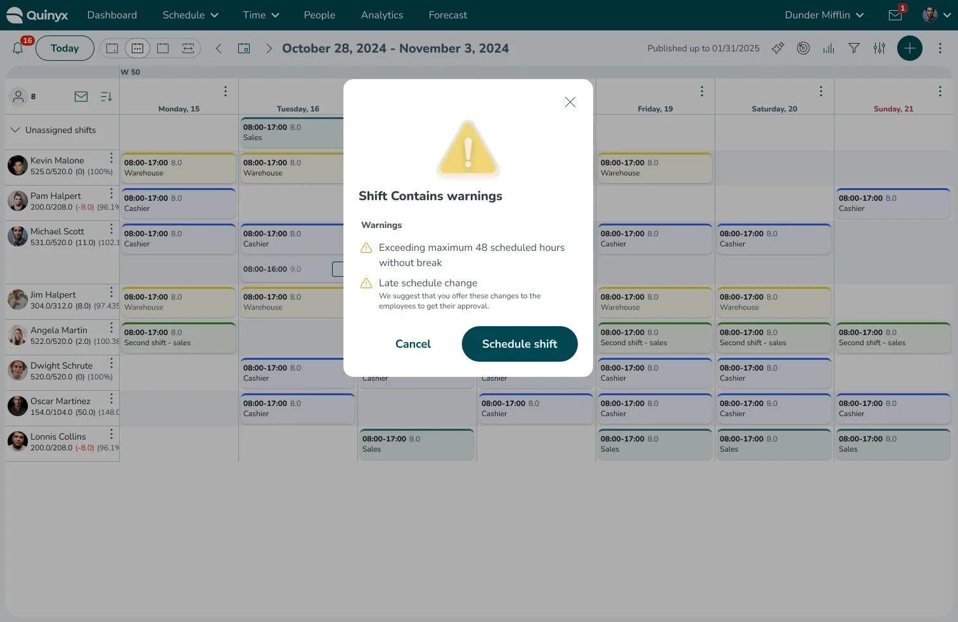Open display options sliders icon
This screenshot has width=958, height=622.
coord(879,48)
